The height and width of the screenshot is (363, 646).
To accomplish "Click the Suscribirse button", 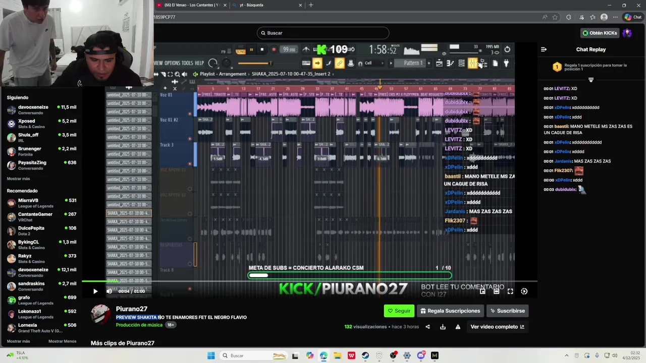I will click(x=507, y=311).
